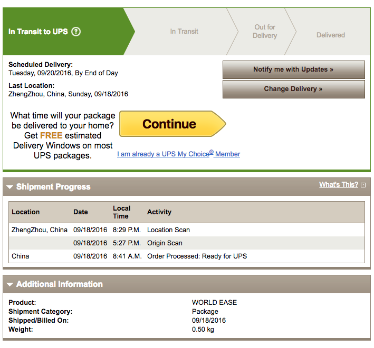The height and width of the screenshot is (348, 374).
Task: Click the Notify me with Updates button
Action: click(x=294, y=69)
